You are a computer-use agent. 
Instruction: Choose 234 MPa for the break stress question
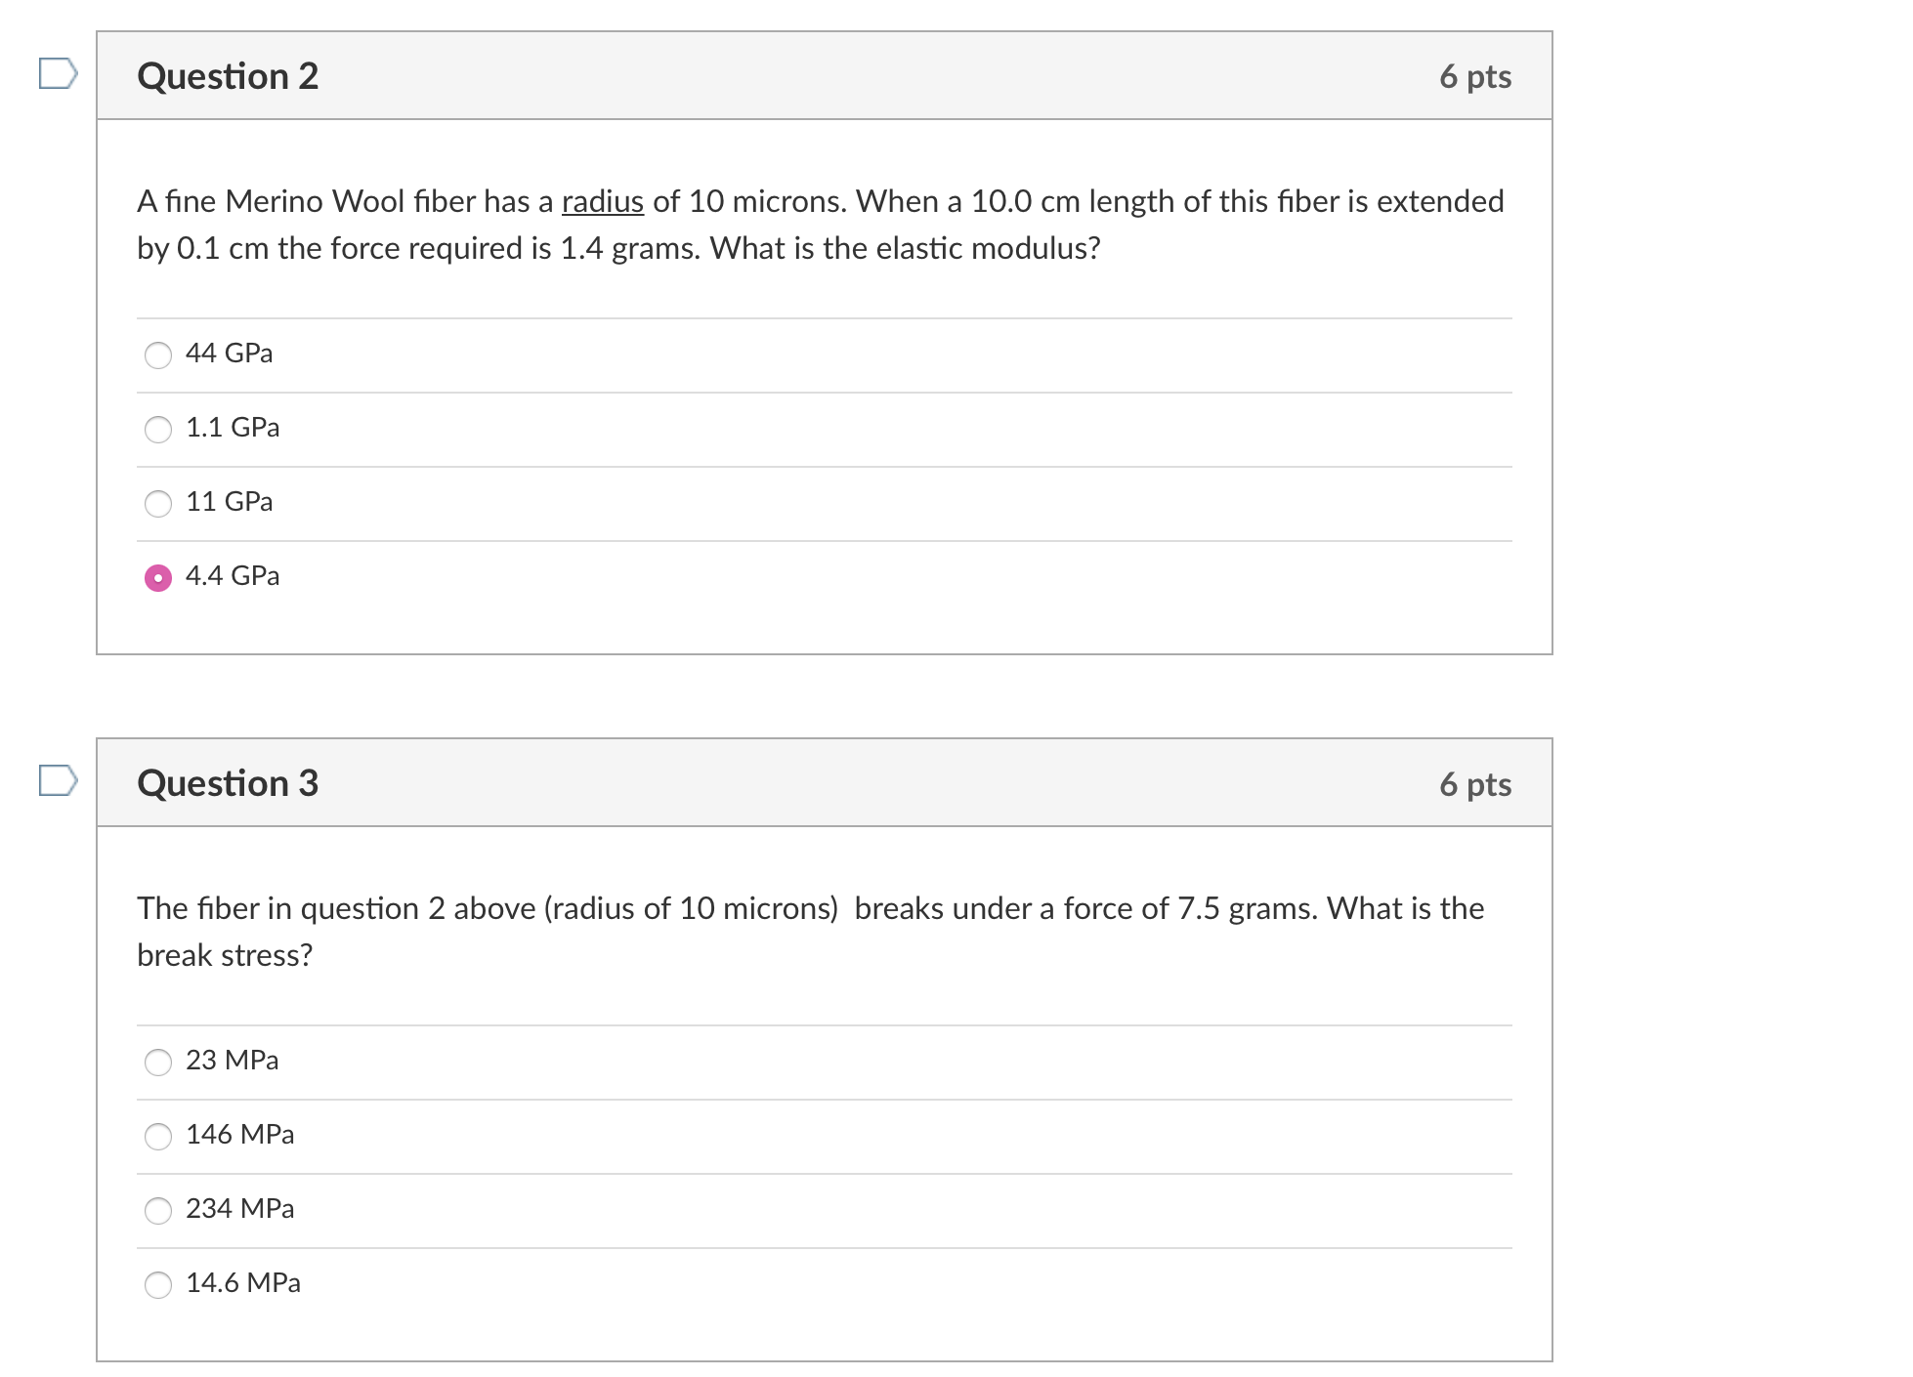[x=158, y=1210]
